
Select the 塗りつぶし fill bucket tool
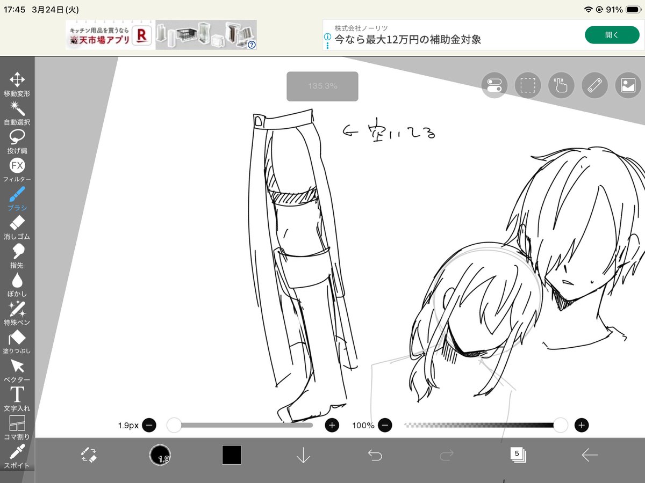[17, 342]
